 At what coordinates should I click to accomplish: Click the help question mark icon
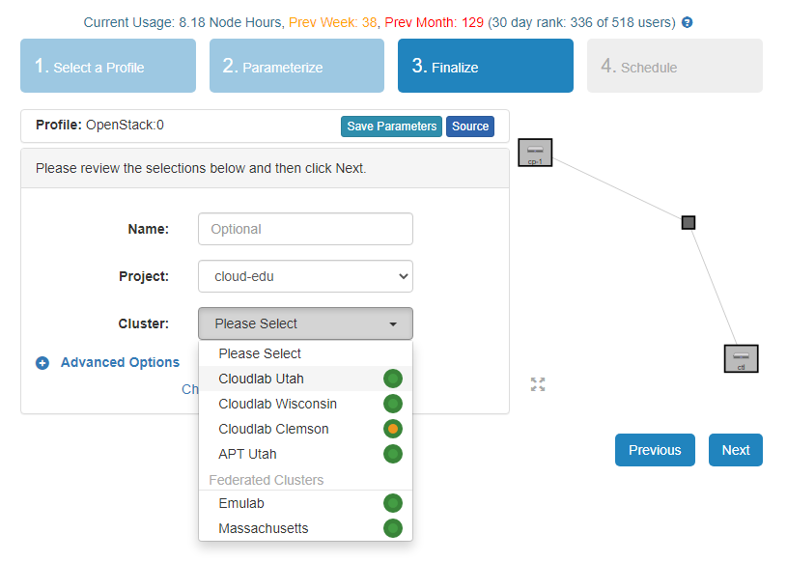pos(688,22)
